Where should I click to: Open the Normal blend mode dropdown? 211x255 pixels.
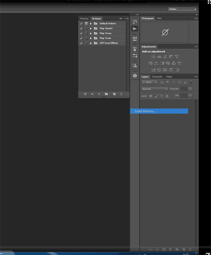[154, 89]
